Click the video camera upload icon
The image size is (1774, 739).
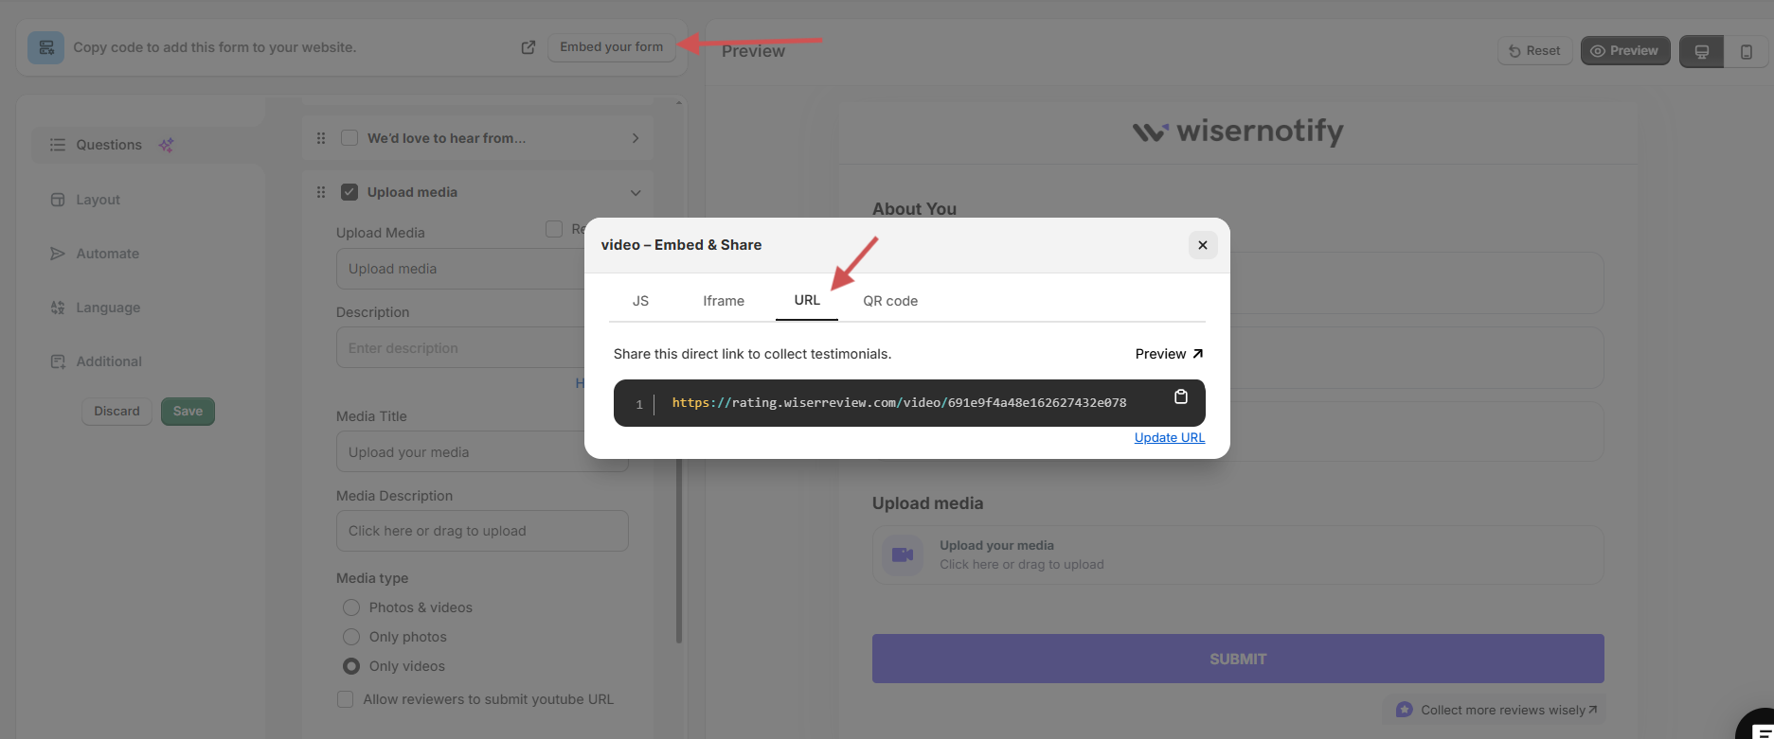(903, 554)
